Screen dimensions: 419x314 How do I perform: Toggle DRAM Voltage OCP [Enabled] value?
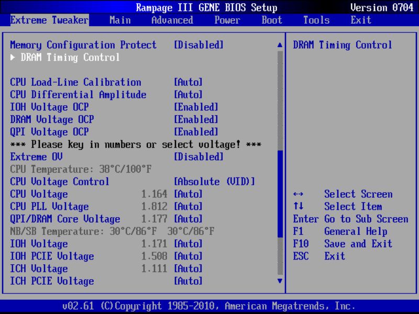coord(196,119)
